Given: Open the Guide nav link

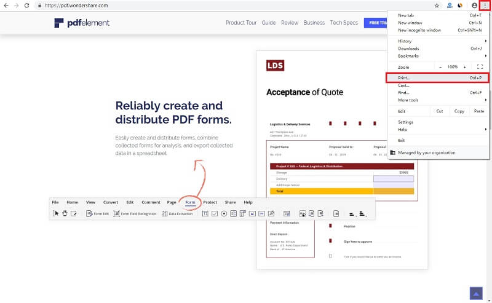Looking at the screenshot, I should 269,23.
